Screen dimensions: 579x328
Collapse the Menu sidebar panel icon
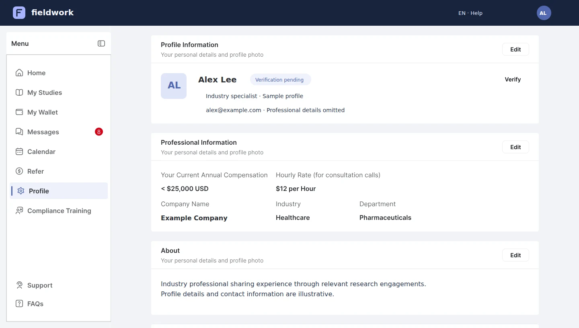coord(101,43)
